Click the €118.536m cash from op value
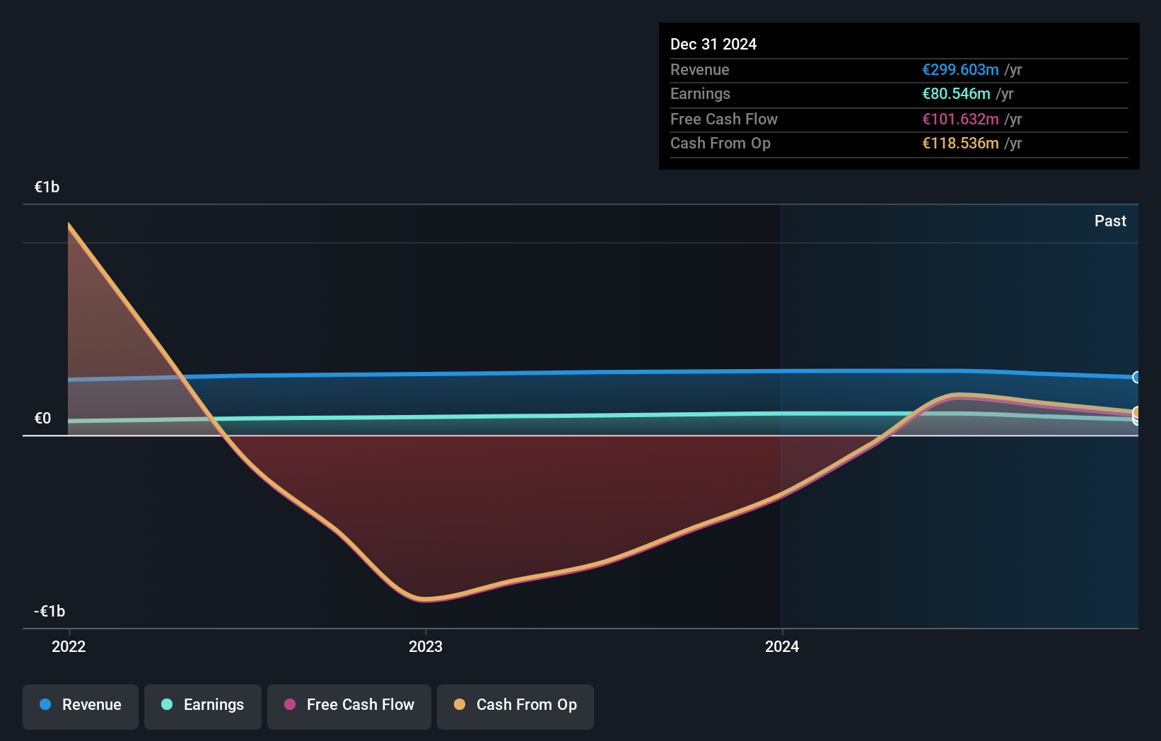The height and width of the screenshot is (741, 1161). point(960,143)
